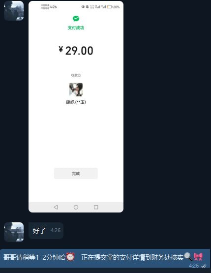Tap the home circle navigation icon
Image resolution: width=211 pixels, height=273 pixels.
click(x=76, y=207)
